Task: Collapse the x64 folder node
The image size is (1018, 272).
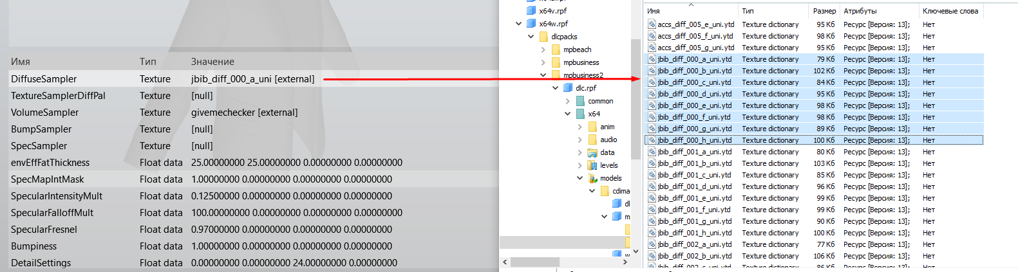Action: coord(567,114)
